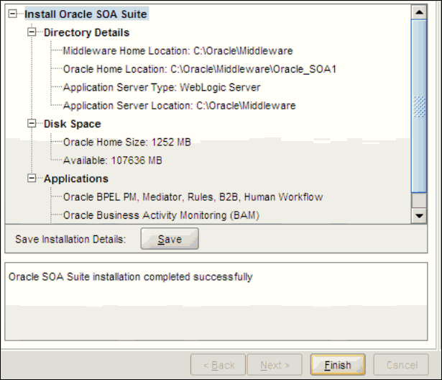Image resolution: width=442 pixels, height=380 pixels.
Task: Collapse the Disk Space section
Action: (33, 124)
